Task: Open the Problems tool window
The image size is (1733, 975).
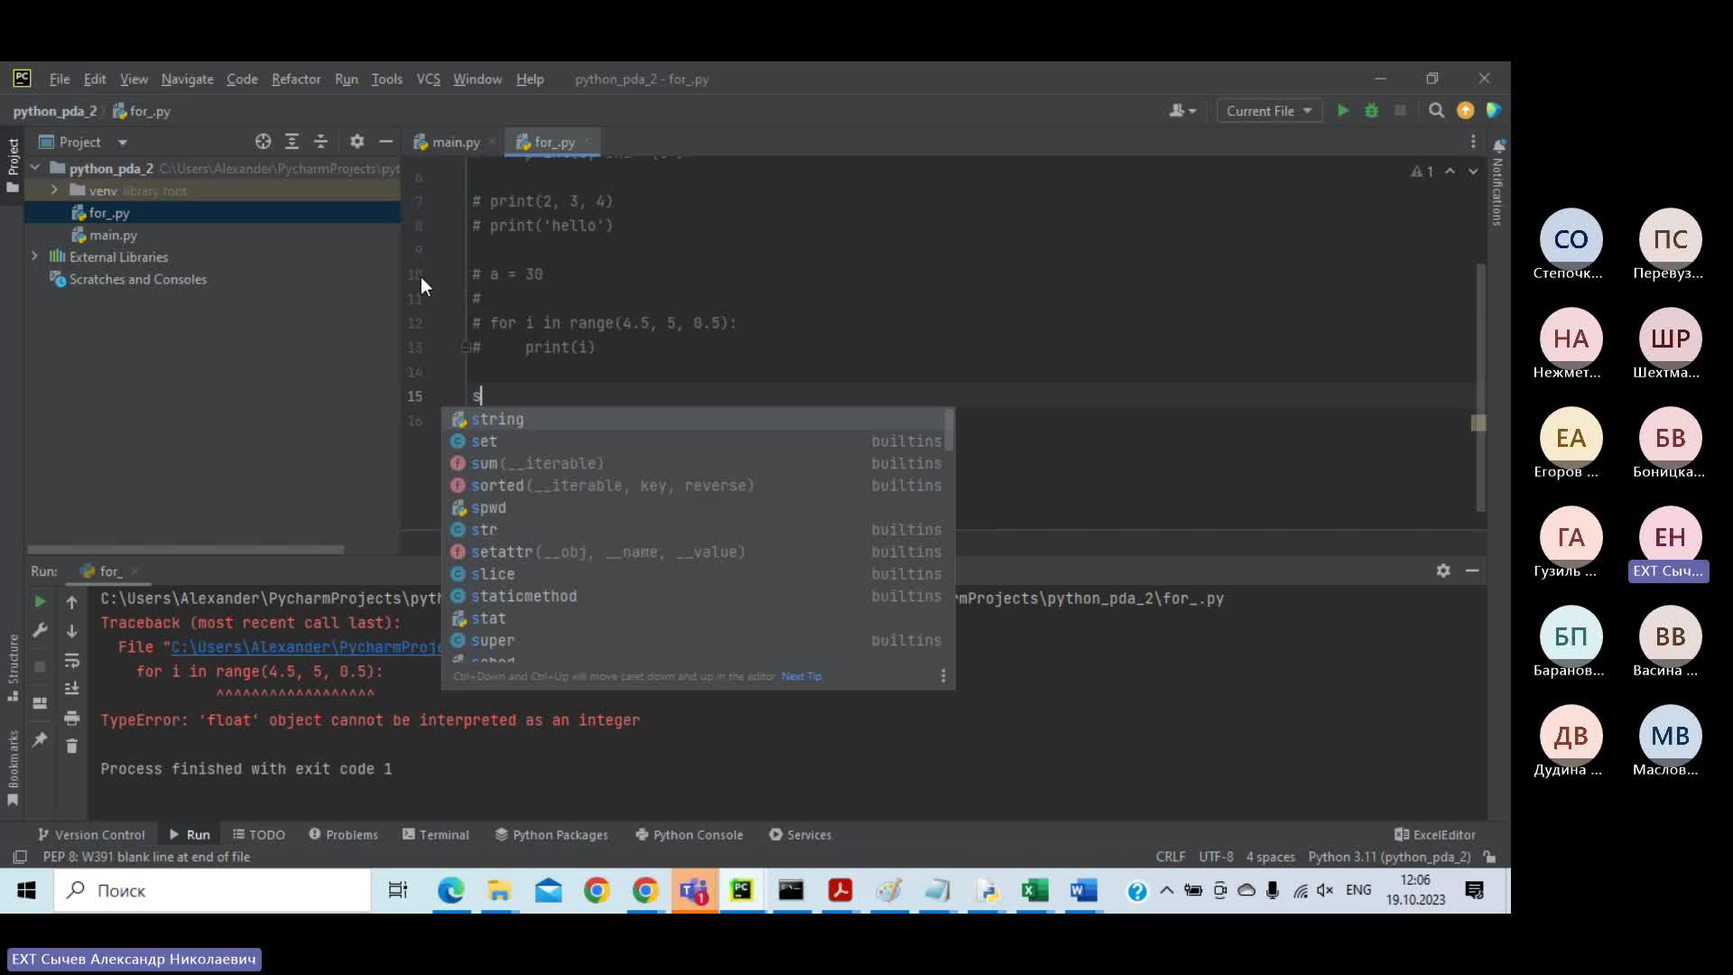Action: (x=343, y=834)
